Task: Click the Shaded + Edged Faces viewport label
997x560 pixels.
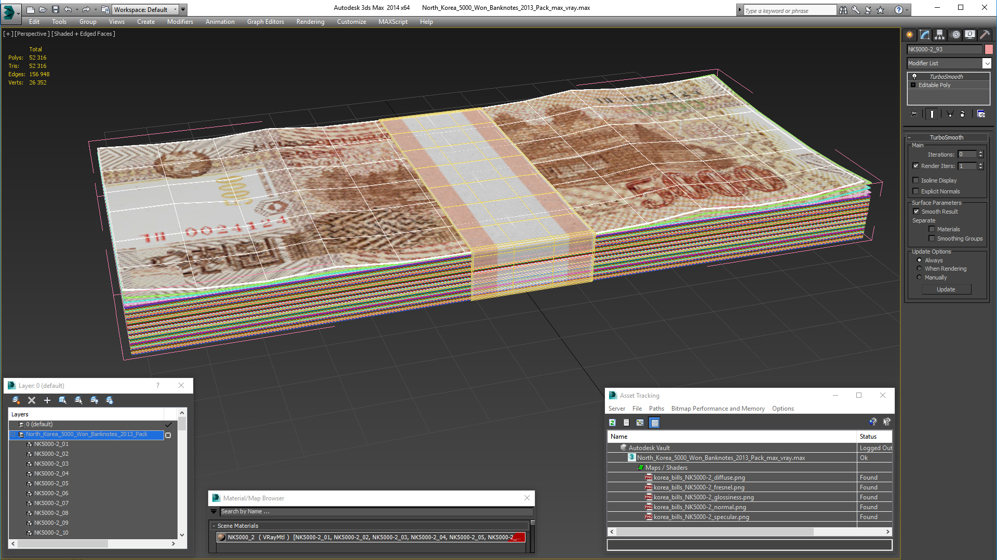Action: pos(83,34)
